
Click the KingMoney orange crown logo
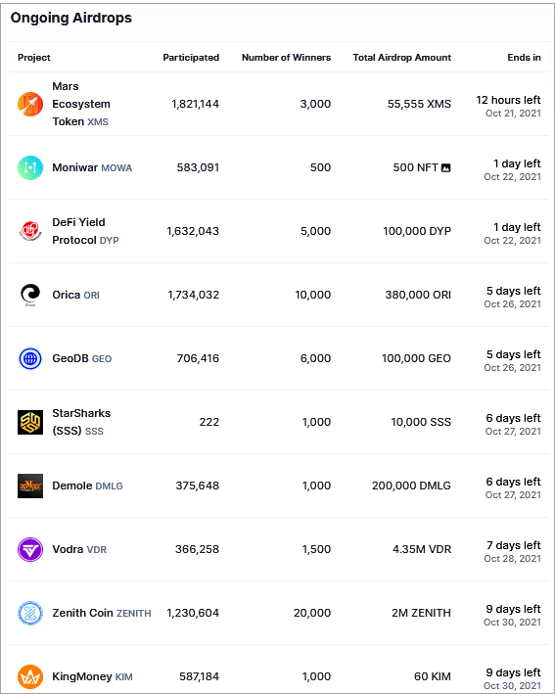(x=30, y=676)
